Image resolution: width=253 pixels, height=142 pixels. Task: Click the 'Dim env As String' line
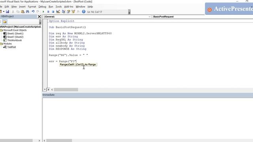pyautogui.click(x=63, y=37)
